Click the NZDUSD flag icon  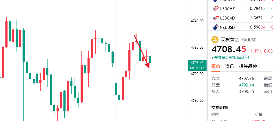(215, 27)
